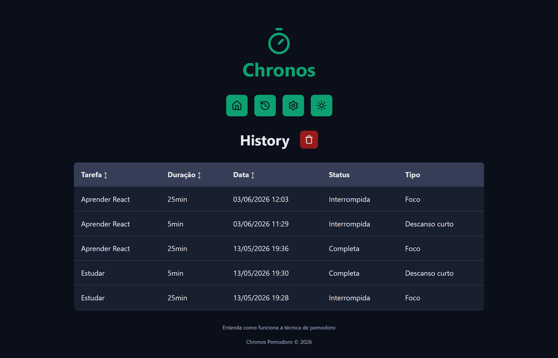Open the Settings gear icon button
The width and height of the screenshot is (558, 358).
(x=293, y=105)
